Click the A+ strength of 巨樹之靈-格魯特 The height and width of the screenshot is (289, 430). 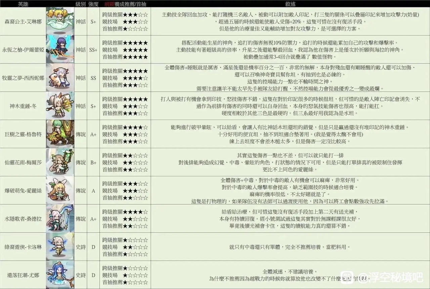[93, 134]
